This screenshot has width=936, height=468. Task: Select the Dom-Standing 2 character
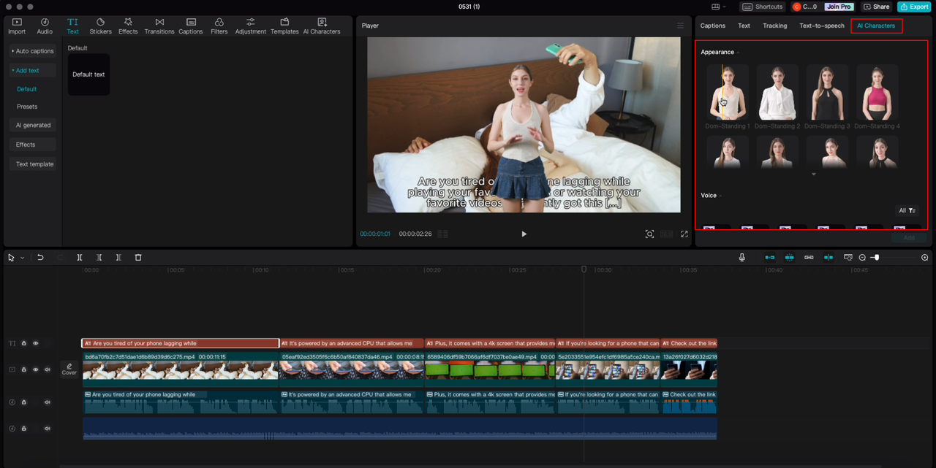(777, 97)
